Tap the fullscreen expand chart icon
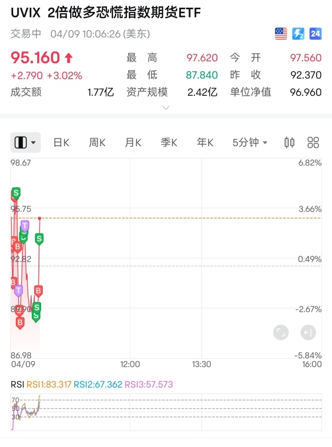The width and height of the screenshot is (332, 447). [x=281, y=332]
